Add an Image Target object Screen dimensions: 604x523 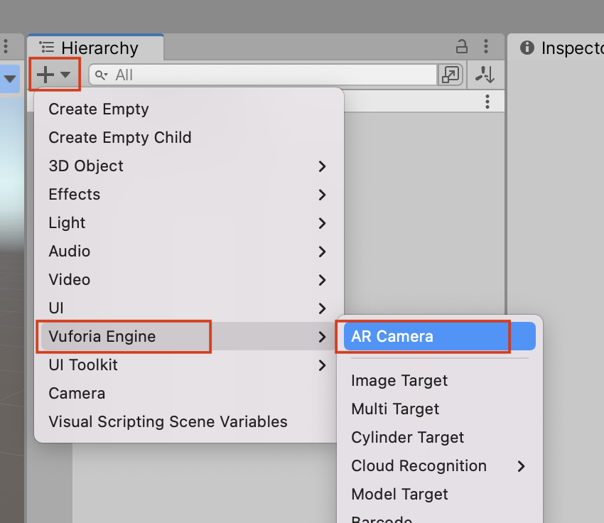399,381
